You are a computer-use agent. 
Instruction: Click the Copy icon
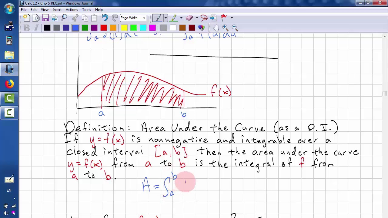tap(85, 18)
